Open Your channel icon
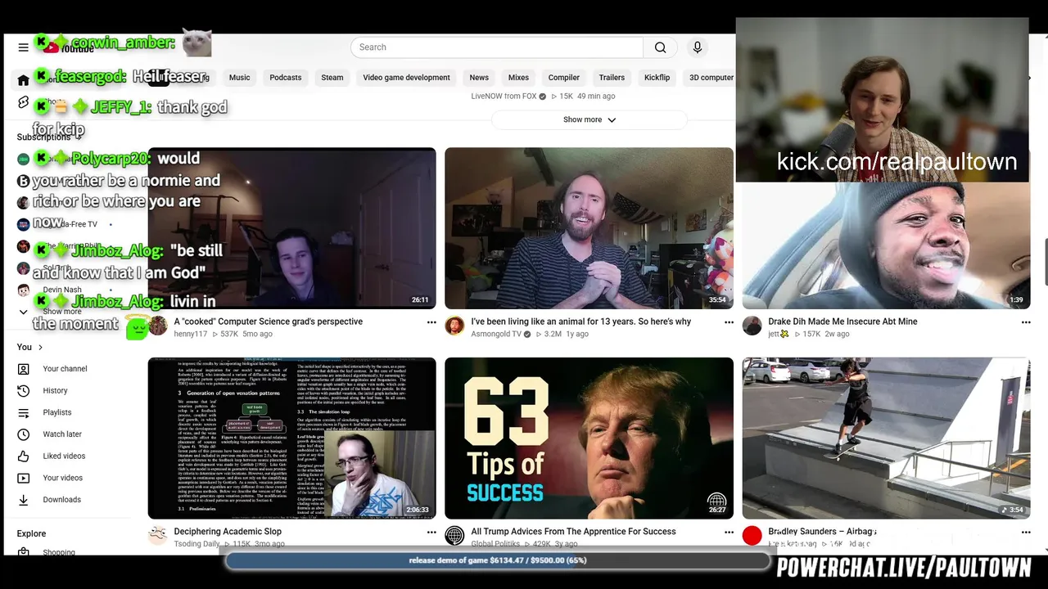 click(23, 369)
